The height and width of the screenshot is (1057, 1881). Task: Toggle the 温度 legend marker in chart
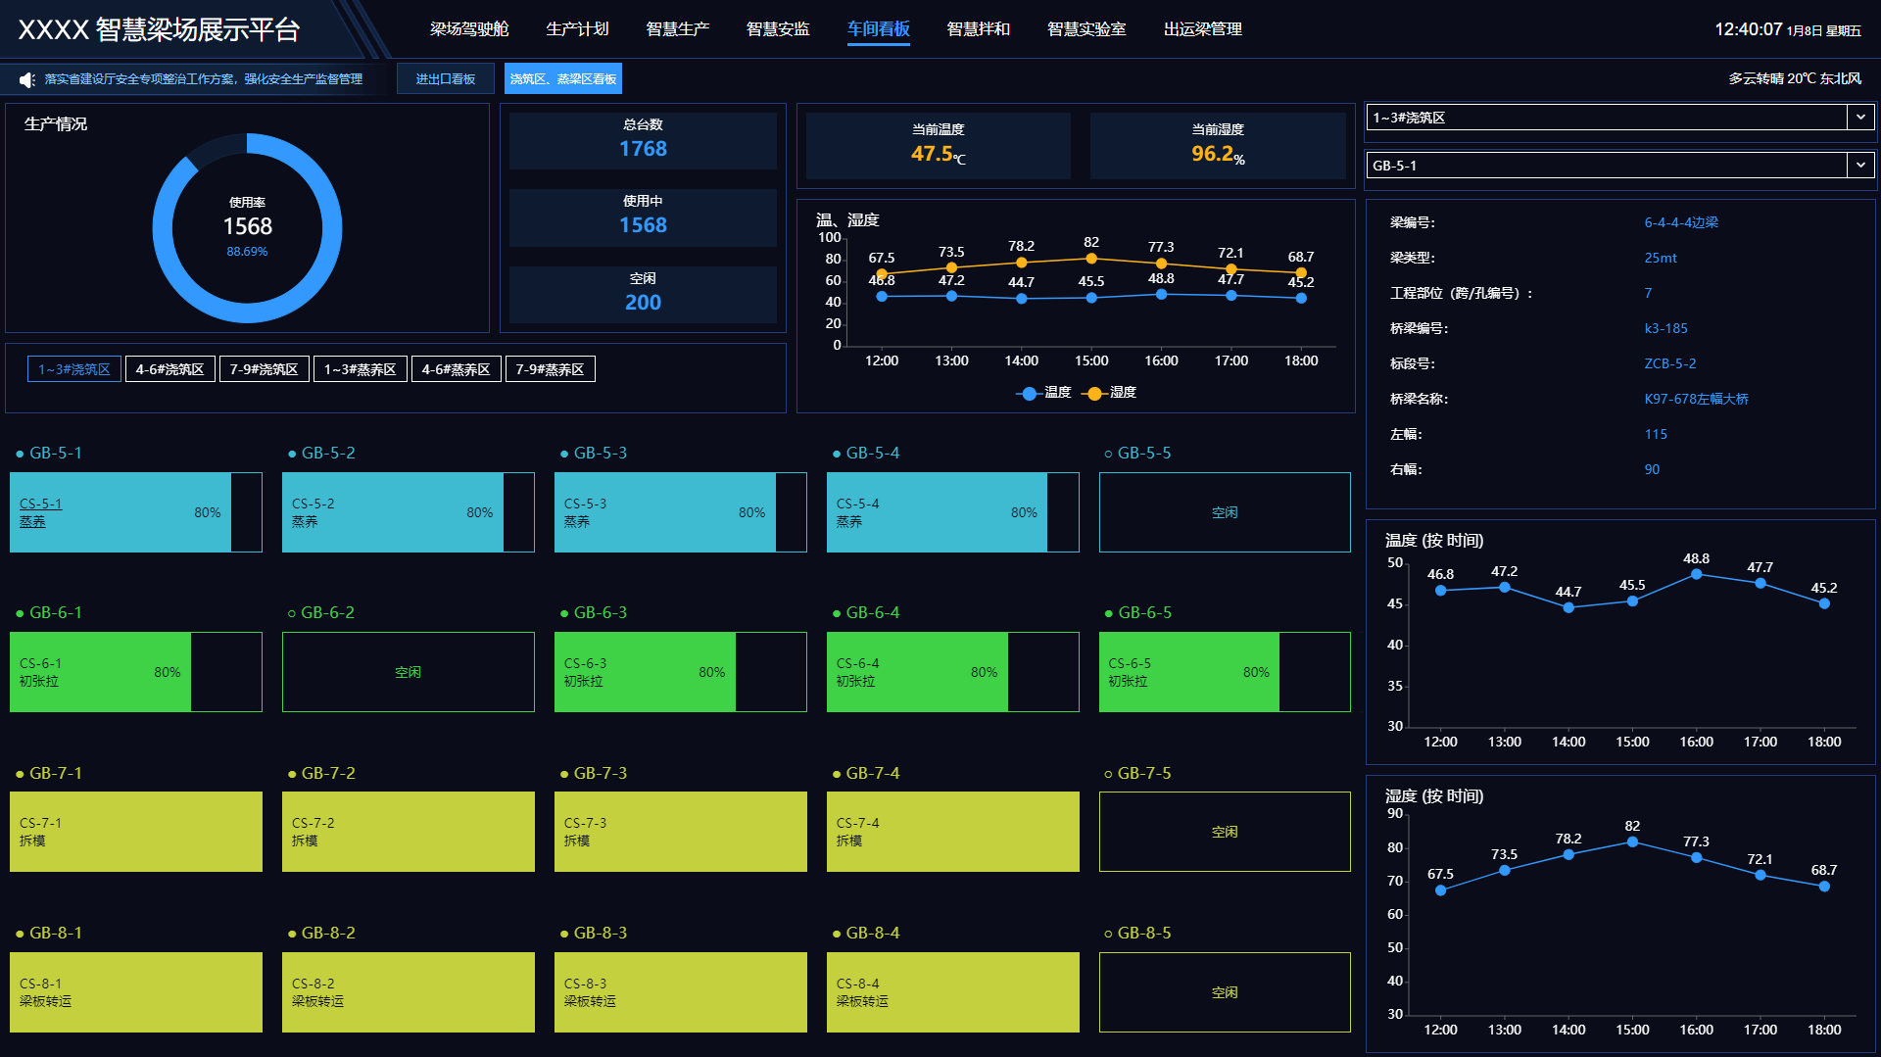pyautogui.click(x=1029, y=393)
